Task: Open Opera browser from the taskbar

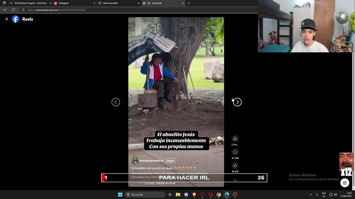Action: pos(211,195)
